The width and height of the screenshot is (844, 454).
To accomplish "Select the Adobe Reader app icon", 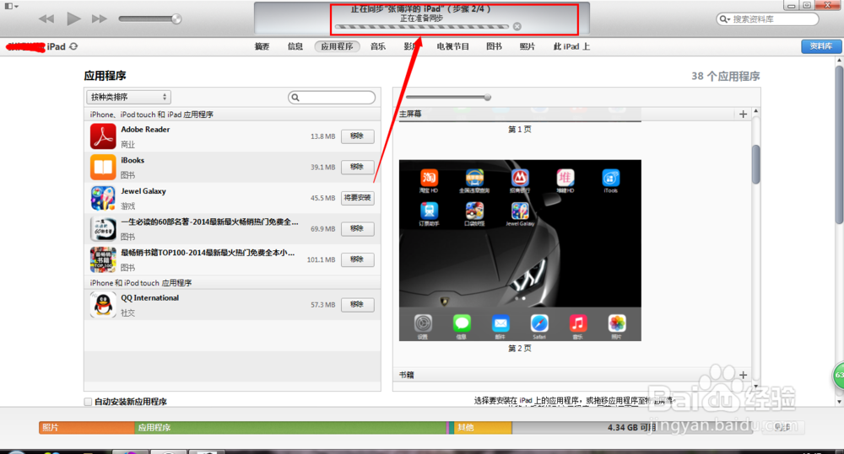I will point(103,136).
